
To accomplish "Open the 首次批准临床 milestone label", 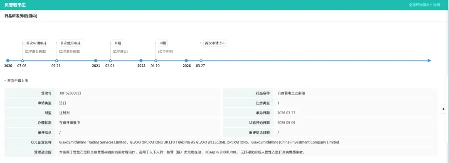I will point(71,44).
